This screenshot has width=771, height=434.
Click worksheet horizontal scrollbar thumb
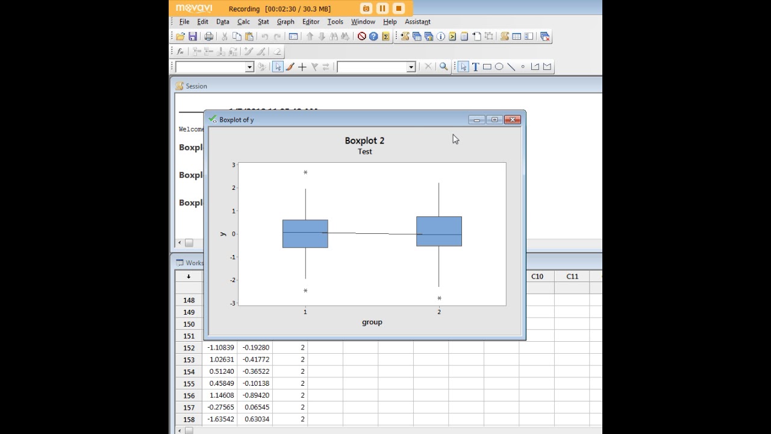tap(189, 430)
